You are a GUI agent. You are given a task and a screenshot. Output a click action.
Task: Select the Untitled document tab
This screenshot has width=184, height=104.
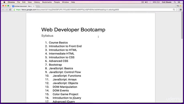pyautogui.click(x=23, y=6)
